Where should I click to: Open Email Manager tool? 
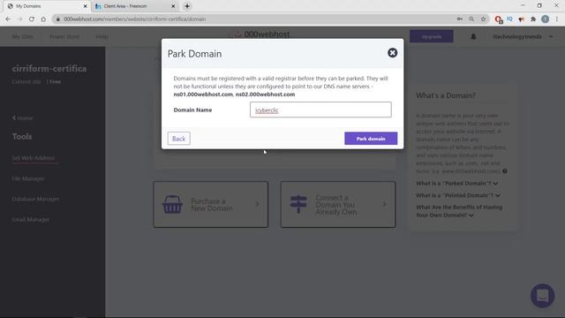(x=31, y=219)
